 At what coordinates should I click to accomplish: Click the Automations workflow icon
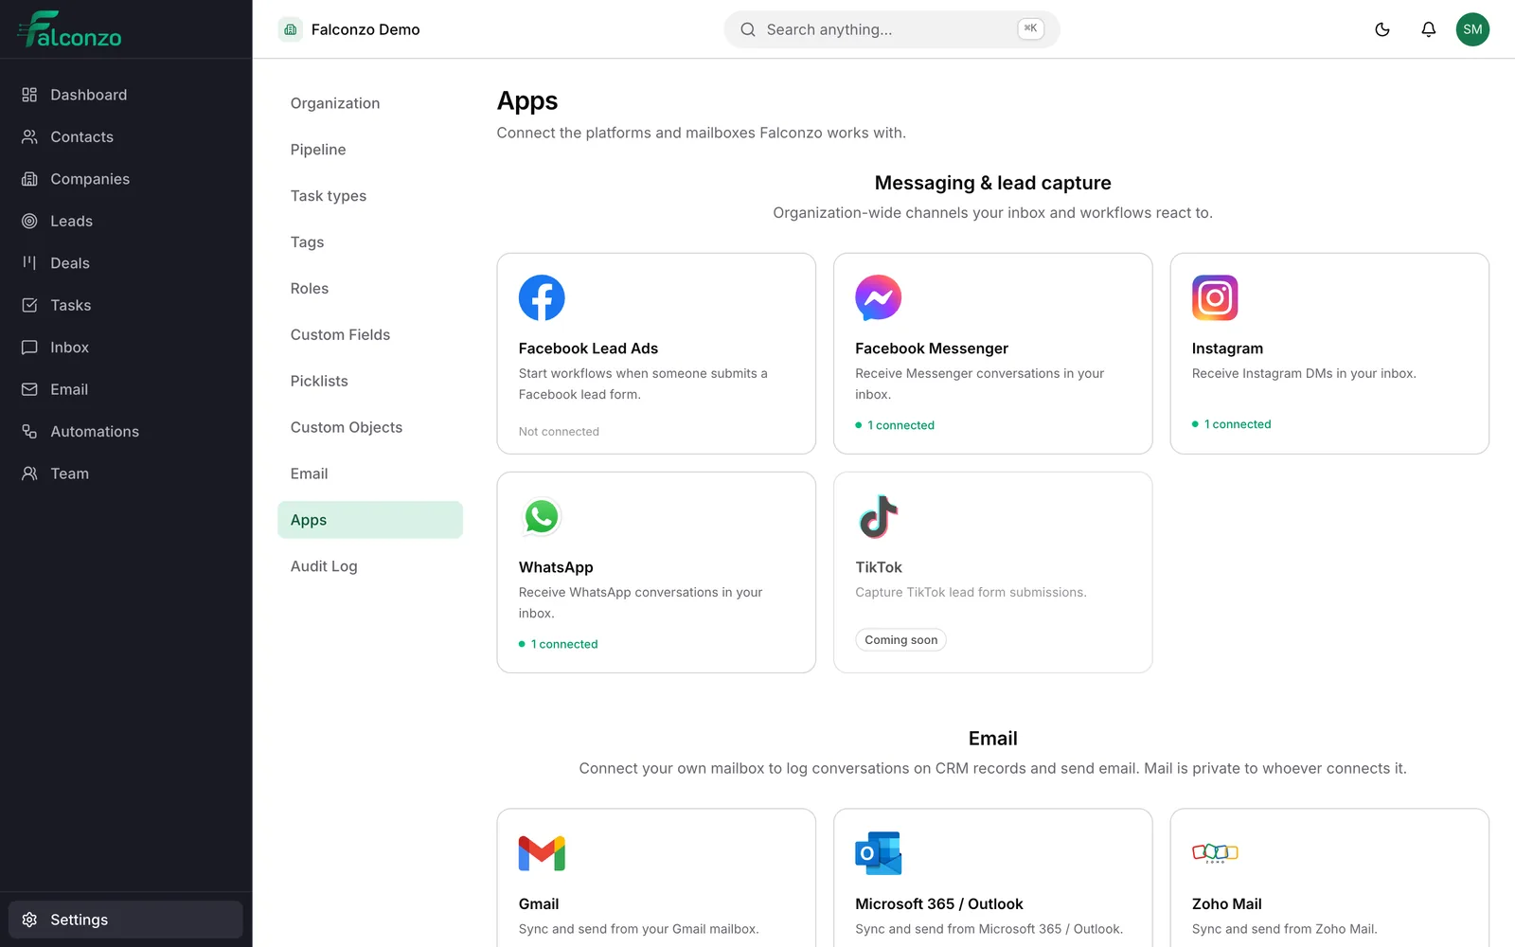tap(29, 432)
